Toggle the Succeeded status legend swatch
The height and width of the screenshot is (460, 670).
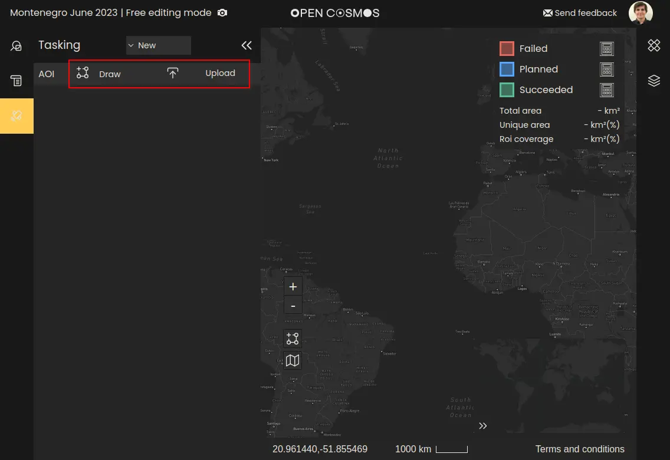coord(507,90)
